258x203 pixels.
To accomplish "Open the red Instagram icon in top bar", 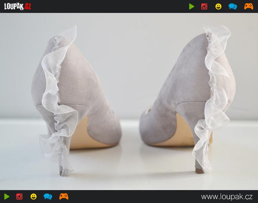I will pos(204,6).
